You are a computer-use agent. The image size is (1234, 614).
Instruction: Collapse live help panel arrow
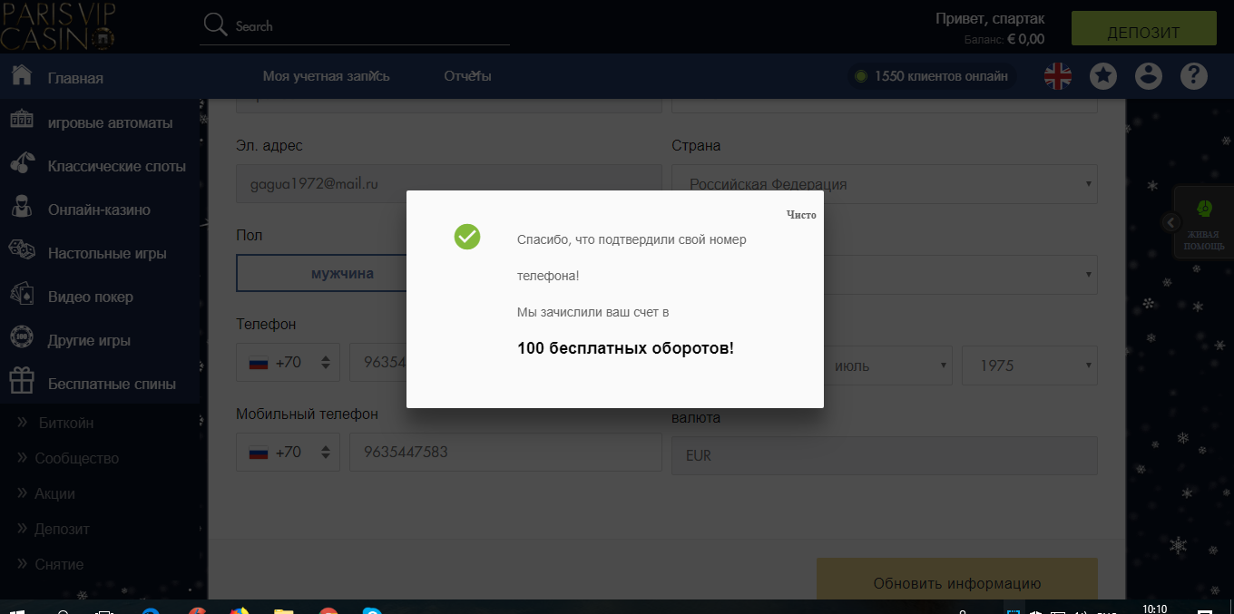click(x=1171, y=222)
